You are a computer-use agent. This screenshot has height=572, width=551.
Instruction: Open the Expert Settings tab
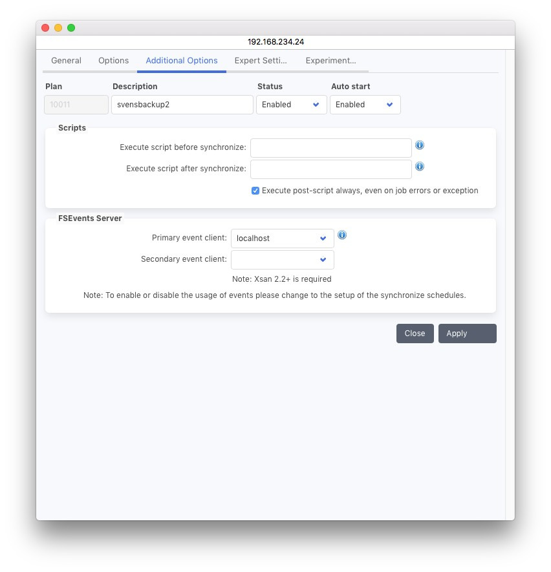coord(261,61)
